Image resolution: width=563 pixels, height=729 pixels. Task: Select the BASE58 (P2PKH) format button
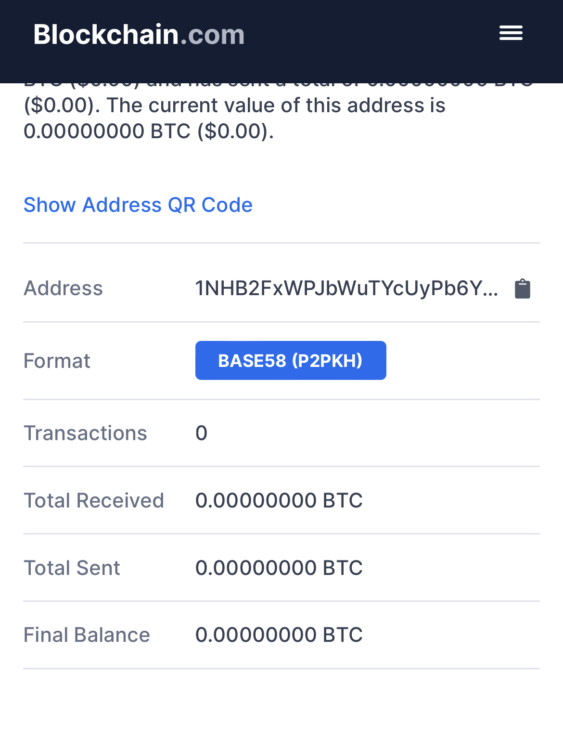pos(291,361)
